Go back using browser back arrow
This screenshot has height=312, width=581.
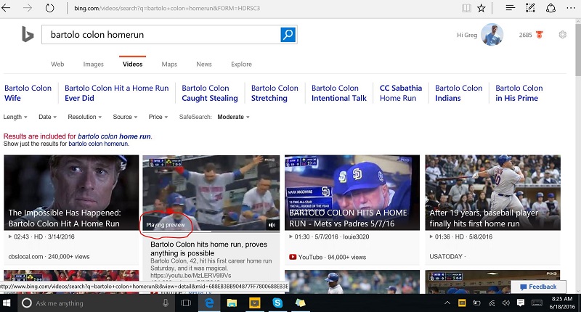click(x=6, y=8)
